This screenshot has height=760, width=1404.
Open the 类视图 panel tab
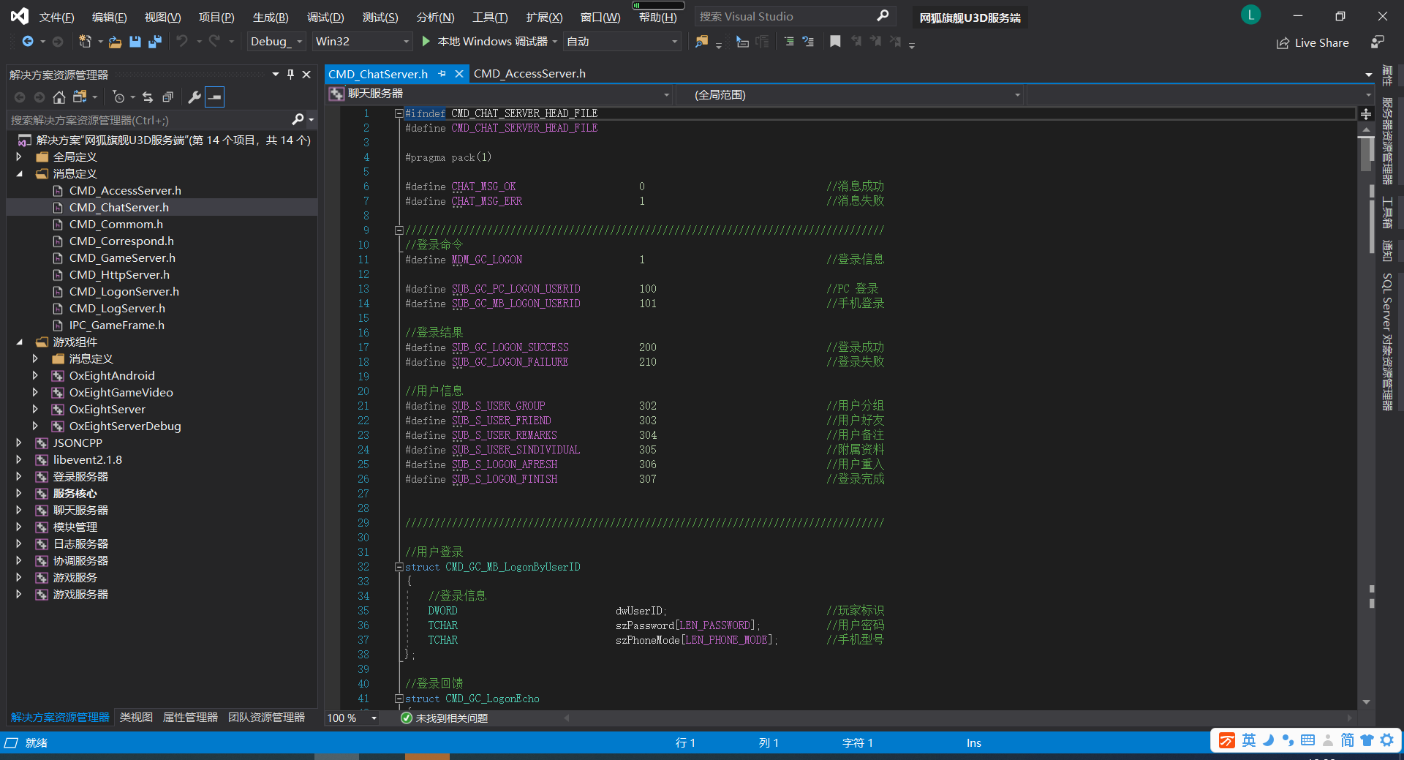pyautogui.click(x=136, y=718)
